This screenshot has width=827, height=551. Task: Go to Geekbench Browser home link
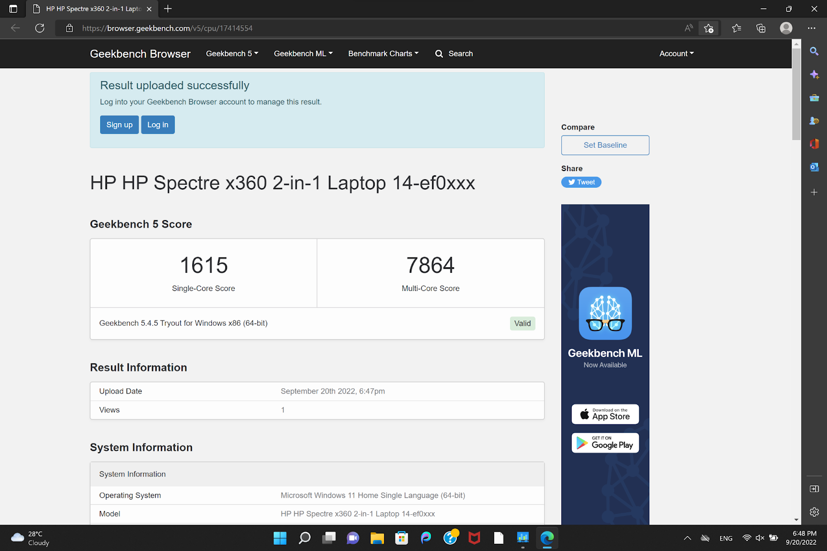[x=140, y=54]
